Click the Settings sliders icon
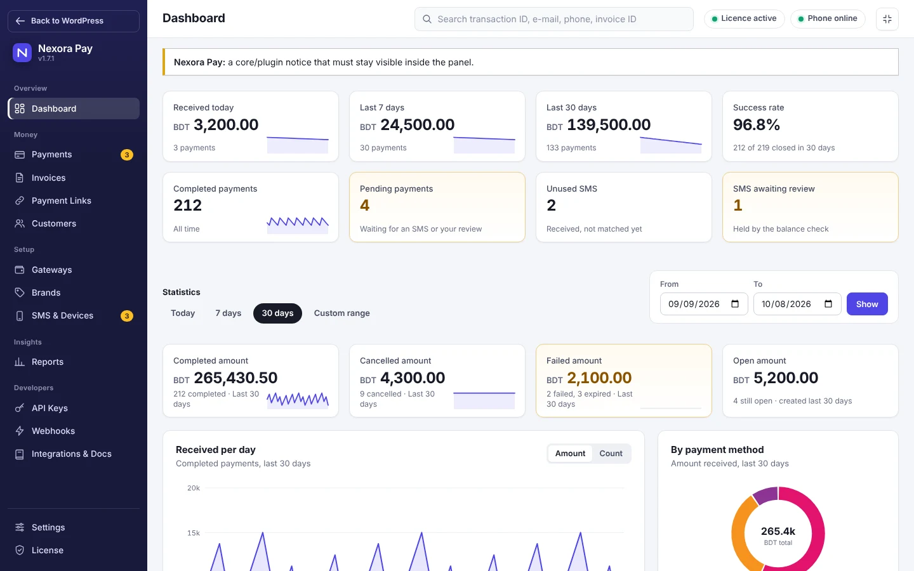This screenshot has height=571, width=914. 20,527
